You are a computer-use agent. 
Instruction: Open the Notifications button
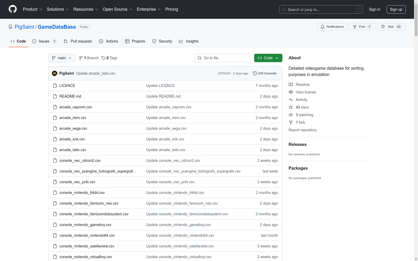332,27
